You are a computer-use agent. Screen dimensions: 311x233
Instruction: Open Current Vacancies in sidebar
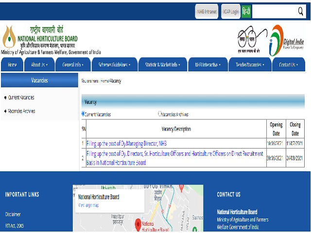(x=21, y=98)
